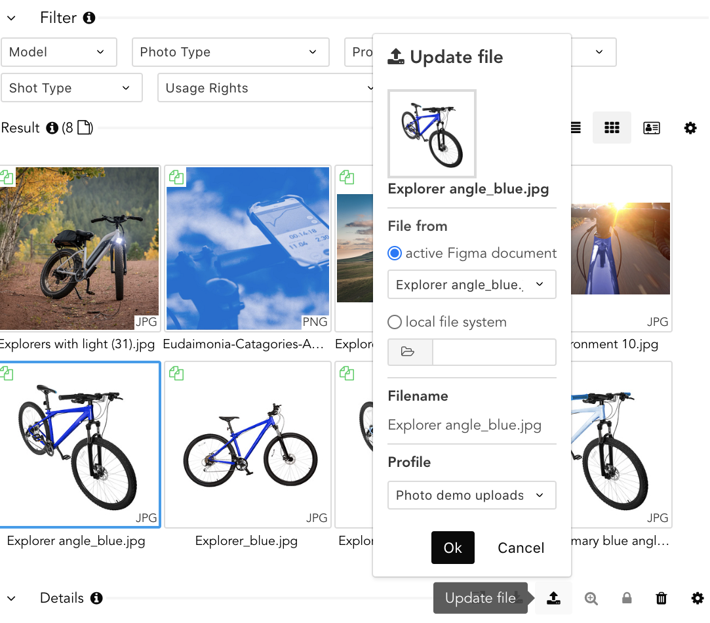This screenshot has height=623, width=710.
Task: Switch results to grid view
Action: click(612, 128)
